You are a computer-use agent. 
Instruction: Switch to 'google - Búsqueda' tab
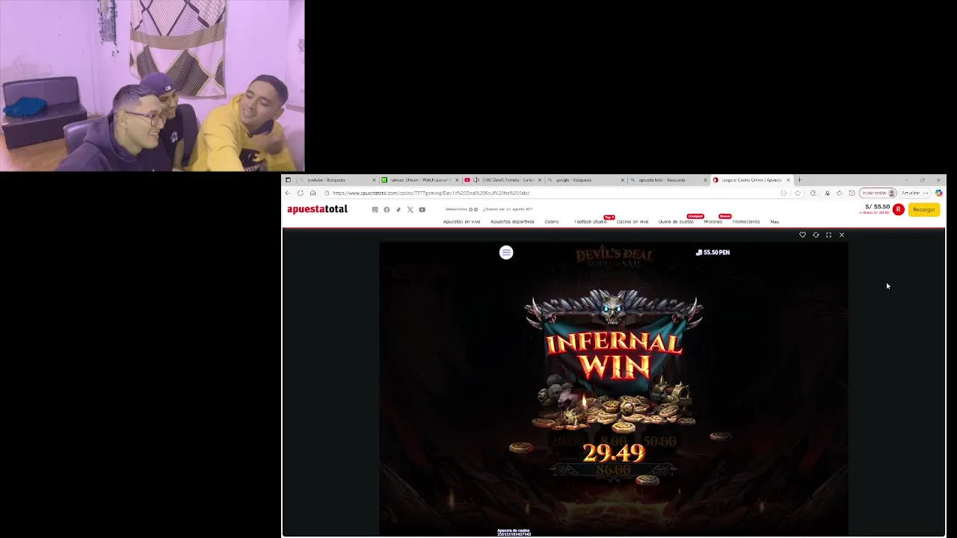(x=585, y=180)
